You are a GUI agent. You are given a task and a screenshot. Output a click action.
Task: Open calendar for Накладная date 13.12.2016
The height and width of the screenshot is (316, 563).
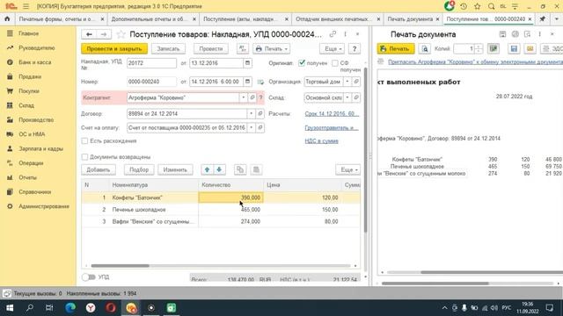pos(247,63)
